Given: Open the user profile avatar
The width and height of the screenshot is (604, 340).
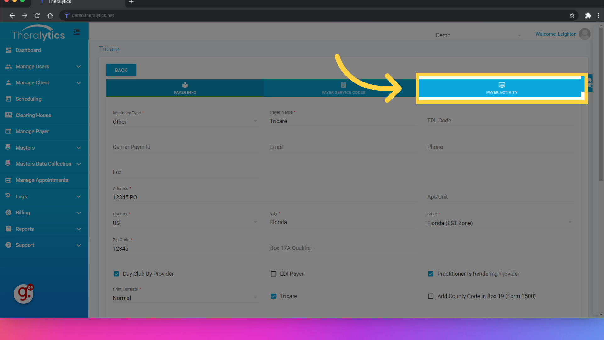Looking at the screenshot, I should coord(585,34).
